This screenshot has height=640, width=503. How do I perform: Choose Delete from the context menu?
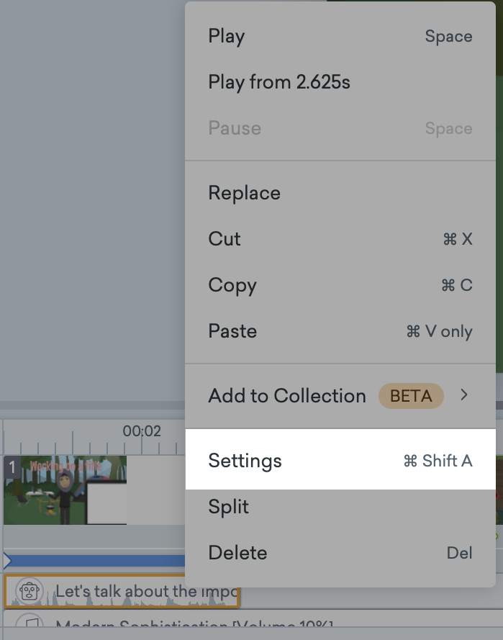[237, 553]
